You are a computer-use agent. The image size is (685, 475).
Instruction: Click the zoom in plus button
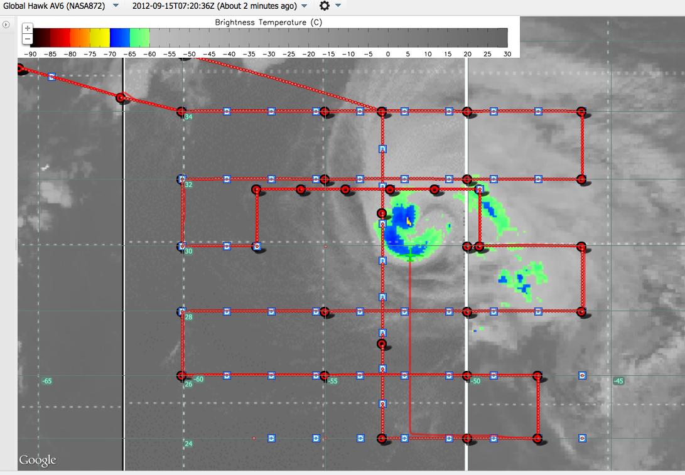pyautogui.click(x=27, y=28)
